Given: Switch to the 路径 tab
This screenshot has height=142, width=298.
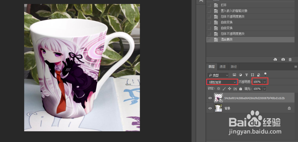Looking at the screenshot, I should point(234,67).
